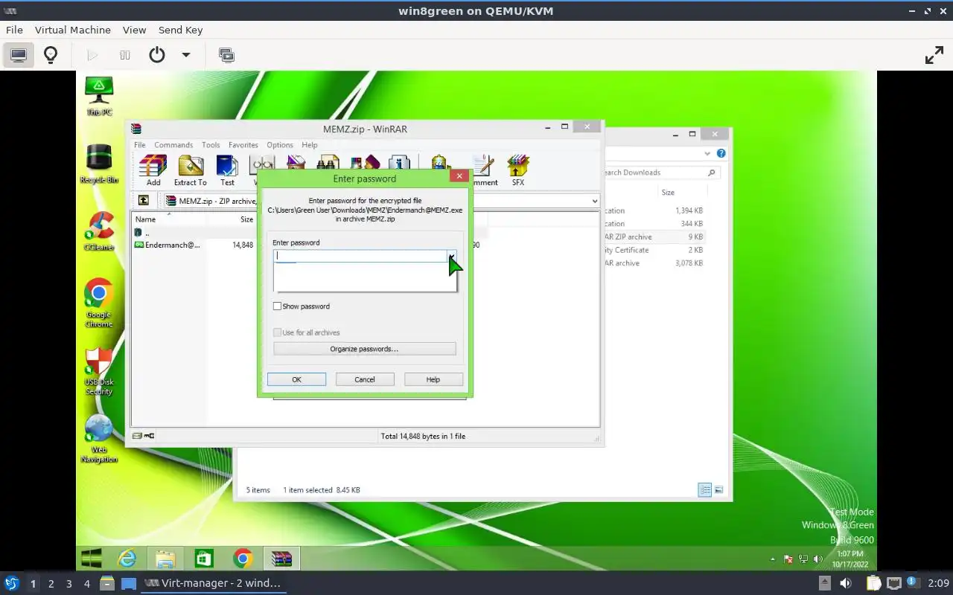The height and width of the screenshot is (595, 953).
Task: Switch Explorer to large icons view toggle
Action: click(x=718, y=489)
